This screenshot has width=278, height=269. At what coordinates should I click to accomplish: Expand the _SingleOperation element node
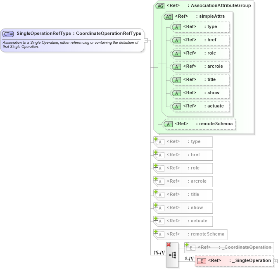pos(276,261)
